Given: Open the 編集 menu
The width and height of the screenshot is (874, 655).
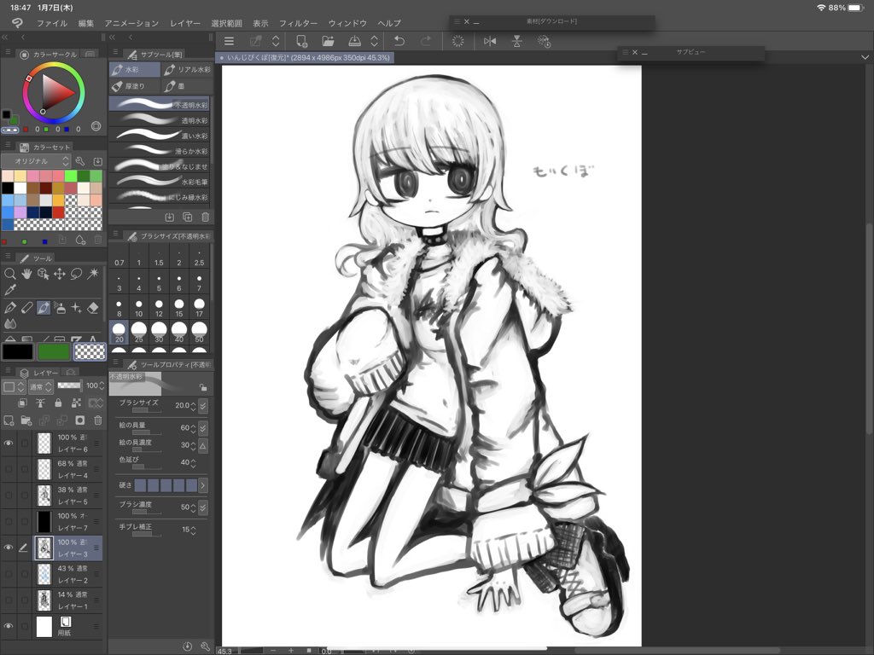Looking at the screenshot, I should [x=86, y=23].
